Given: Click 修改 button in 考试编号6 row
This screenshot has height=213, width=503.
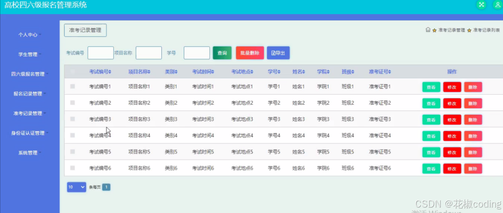Looking at the screenshot, I should pyautogui.click(x=452, y=169).
